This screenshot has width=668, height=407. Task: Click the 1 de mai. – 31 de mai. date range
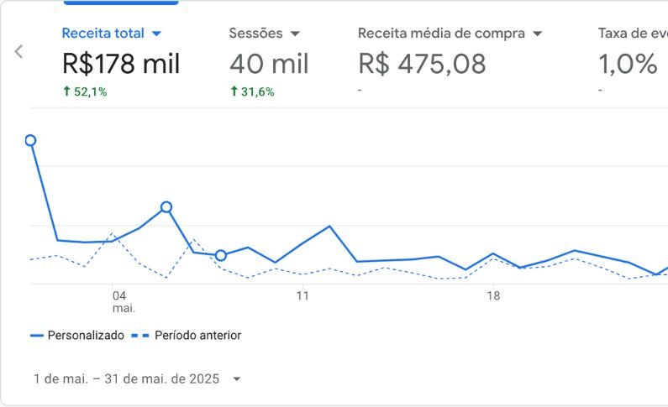[126, 379]
